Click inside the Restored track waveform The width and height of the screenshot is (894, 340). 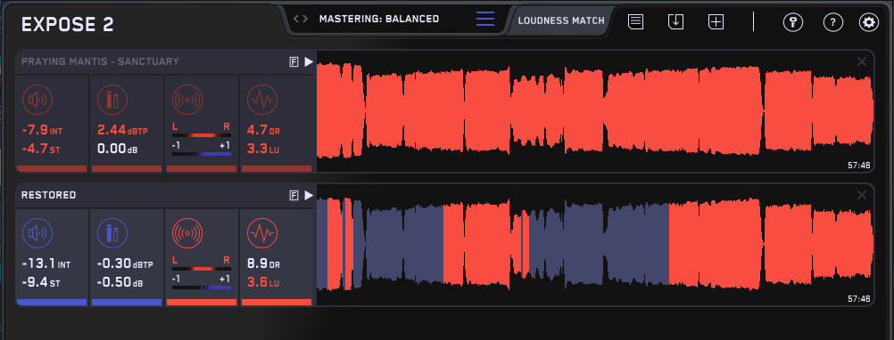(x=595, y=245)
